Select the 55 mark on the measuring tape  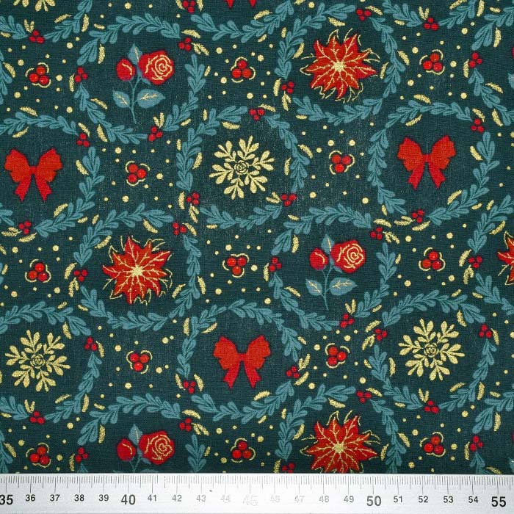coord(498,499)
